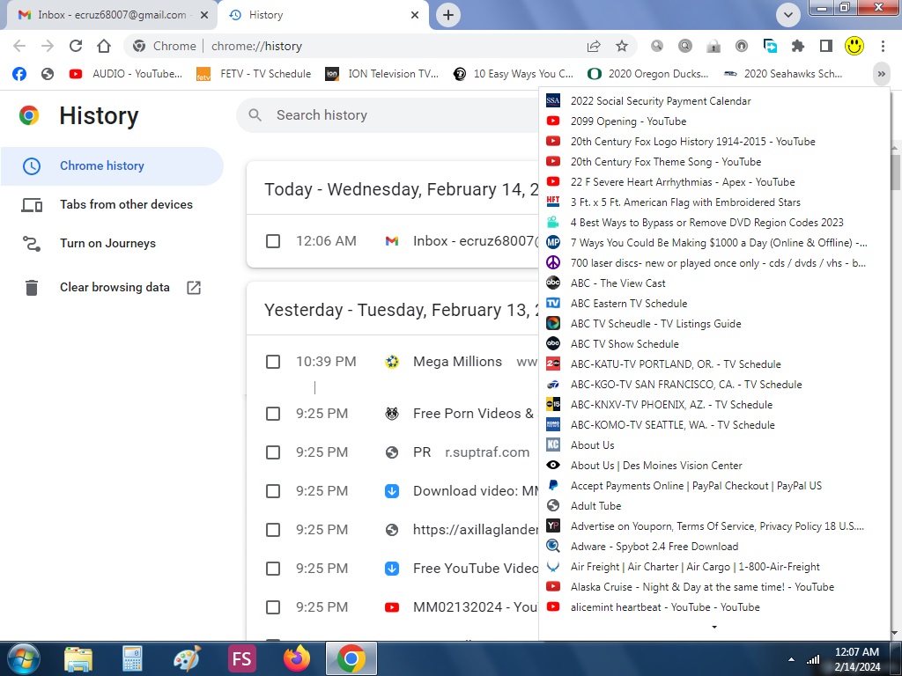
Task: Open ABC Eastern TV Schedule bookmark
Action: pos(713,304)
